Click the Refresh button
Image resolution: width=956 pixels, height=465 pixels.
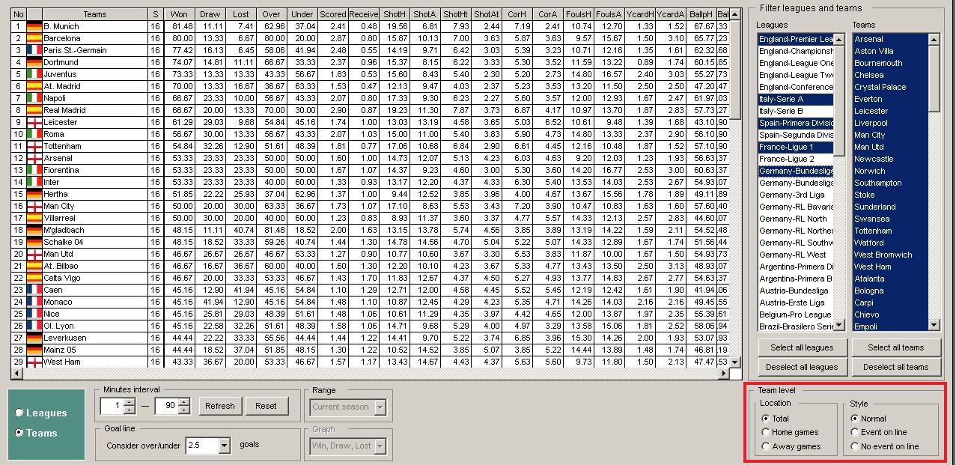pos(220,406)
